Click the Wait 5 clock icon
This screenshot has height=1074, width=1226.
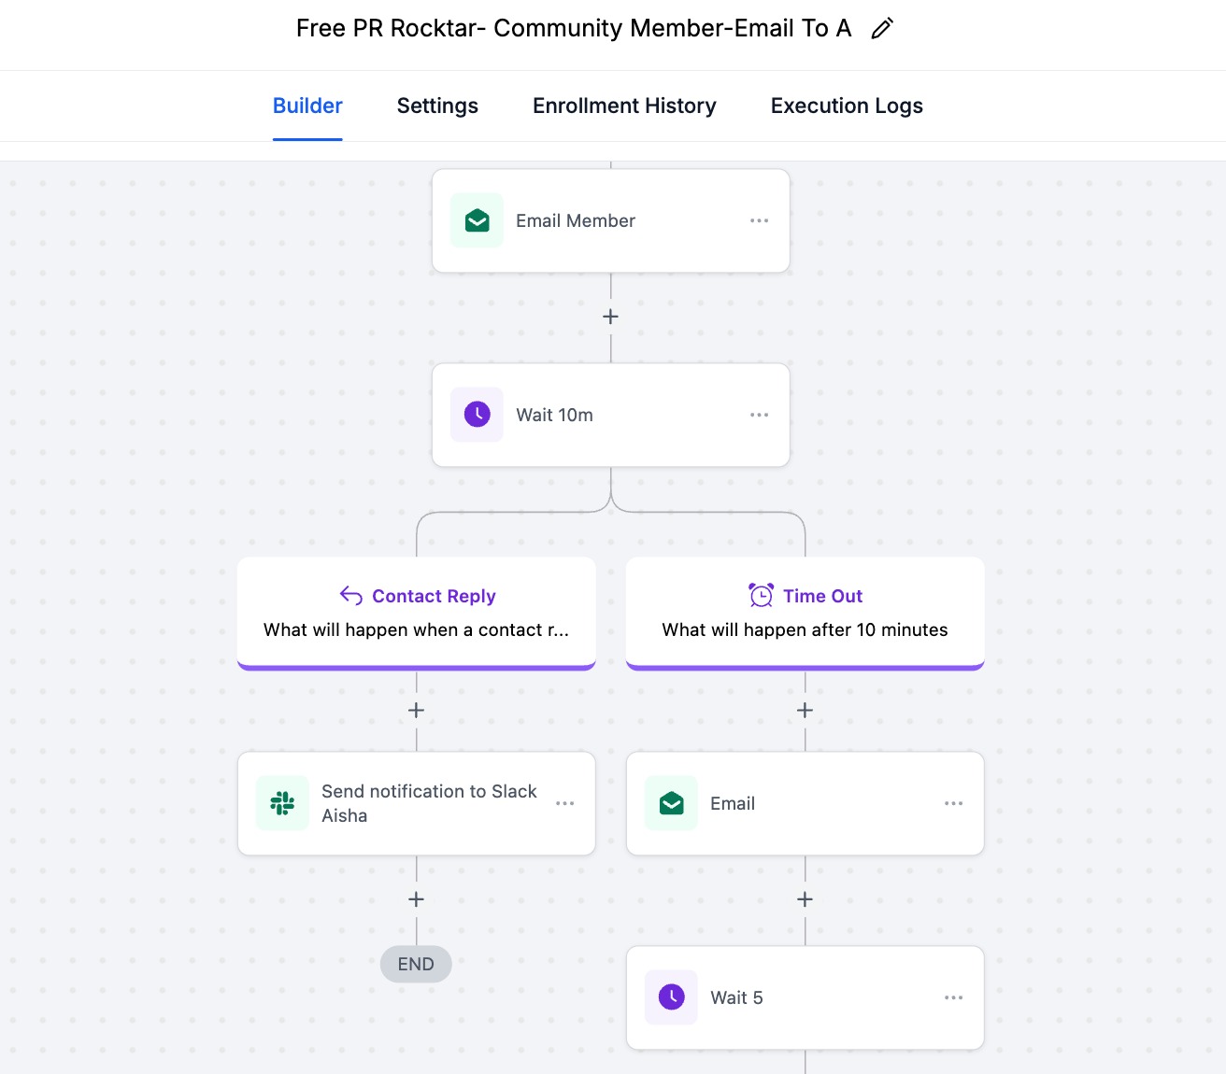[671, 997]
